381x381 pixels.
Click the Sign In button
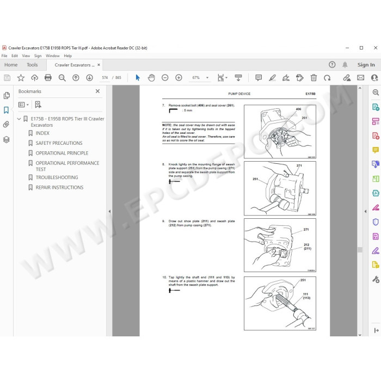click(x=366, y=65)
